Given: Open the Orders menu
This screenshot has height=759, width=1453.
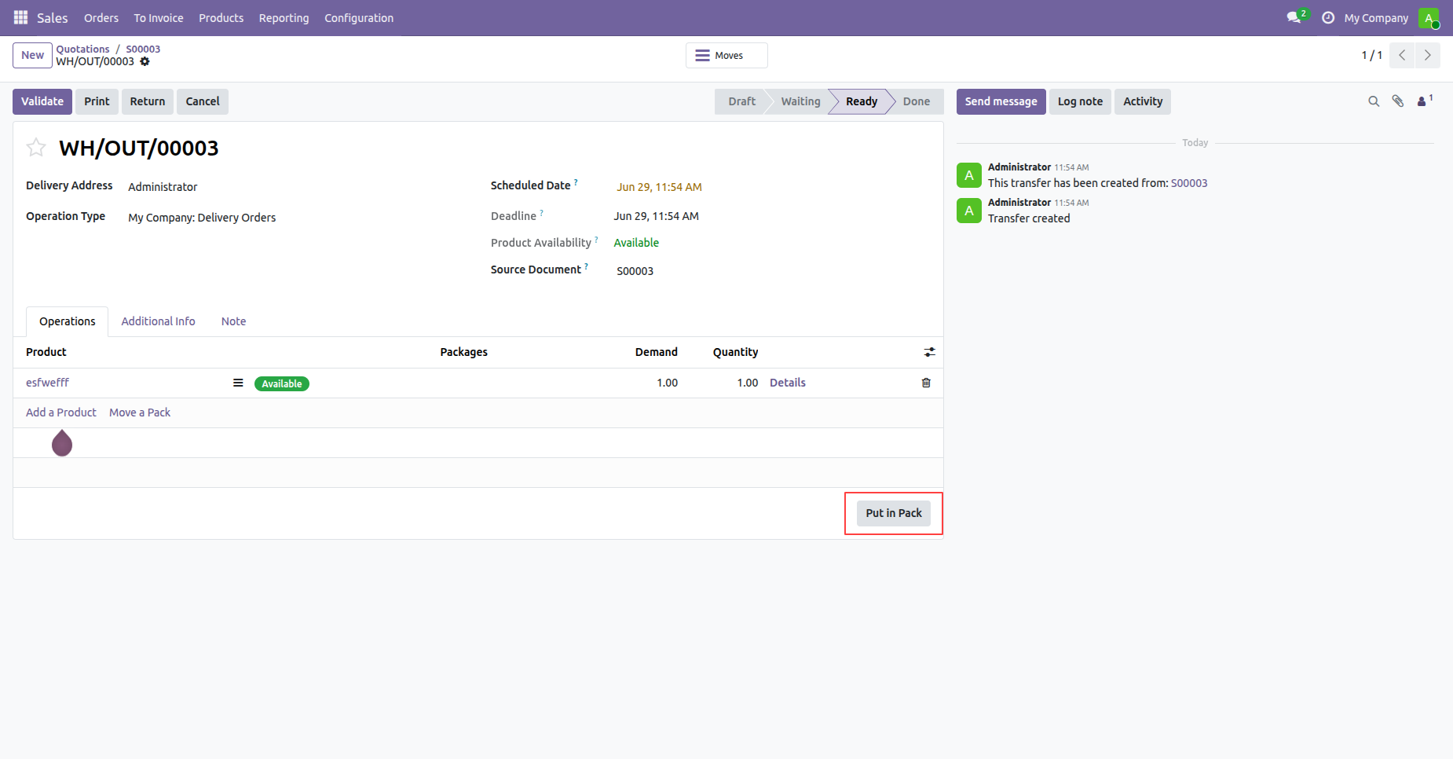Looking at the screenshot, I should pos(101,17).
